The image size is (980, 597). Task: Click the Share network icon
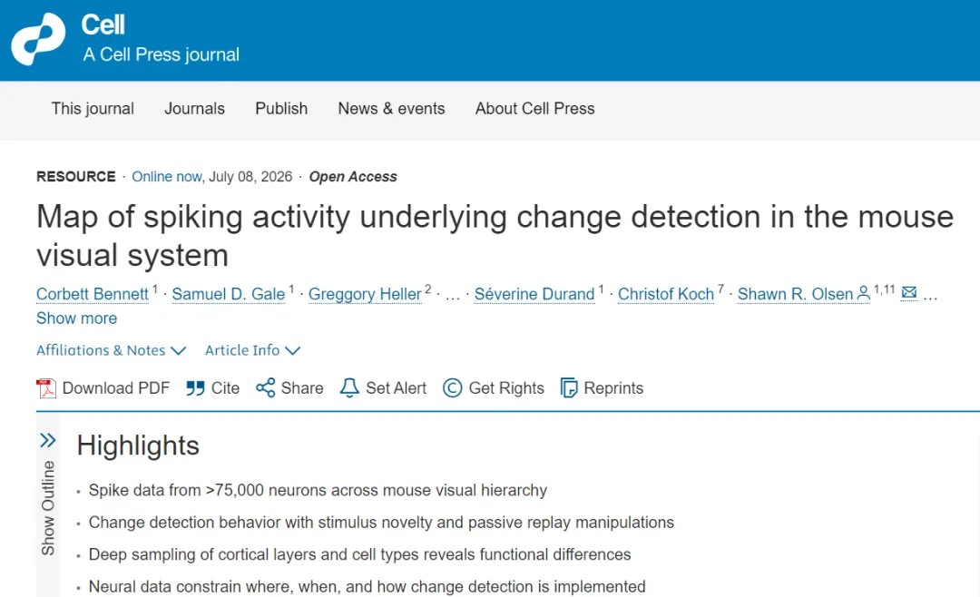click(x=266, y=387)
